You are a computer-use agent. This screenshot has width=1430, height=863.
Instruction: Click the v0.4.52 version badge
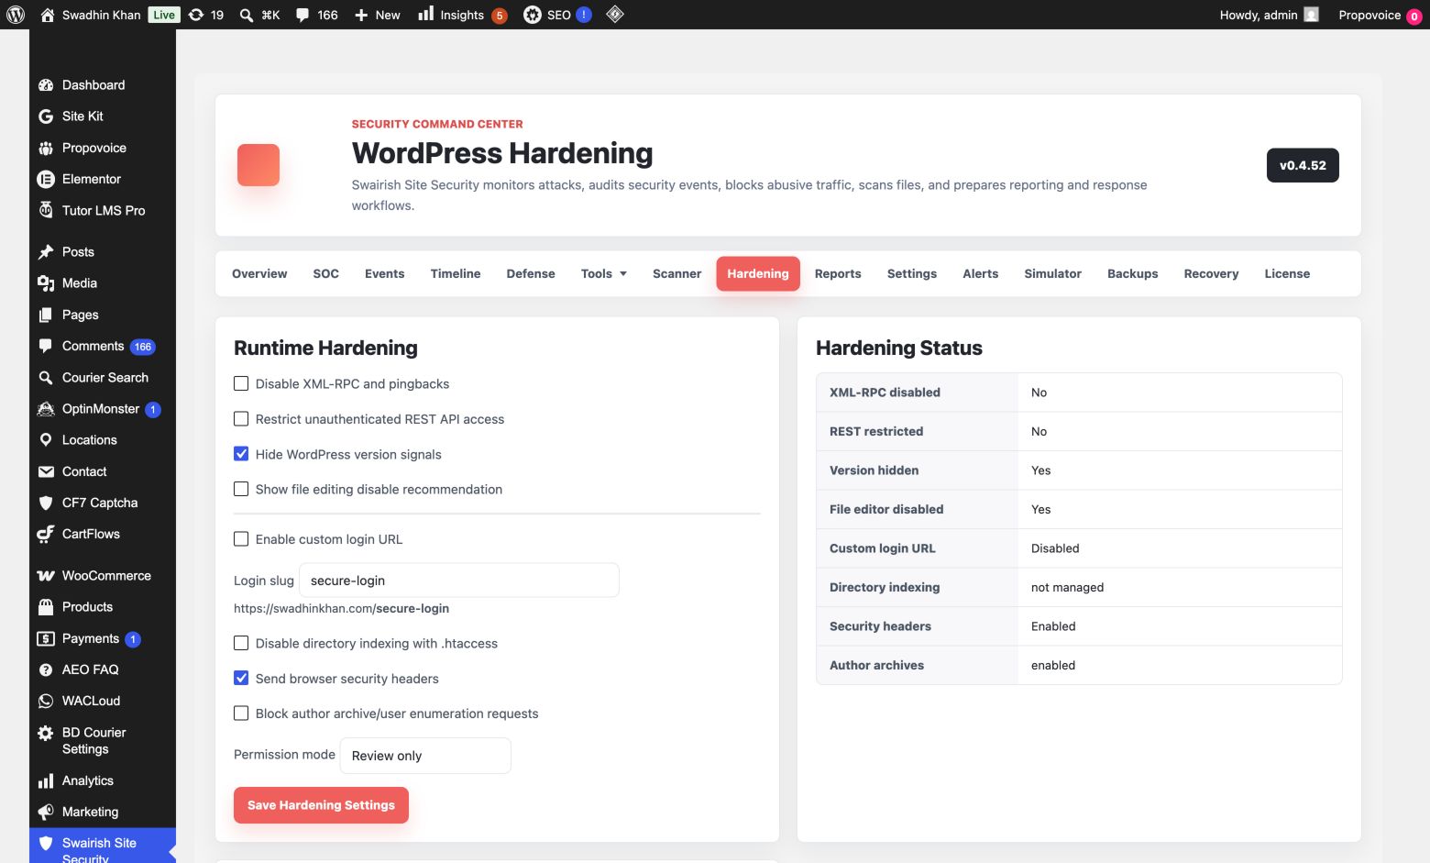pyautogui.click(x=1303, y=165)
